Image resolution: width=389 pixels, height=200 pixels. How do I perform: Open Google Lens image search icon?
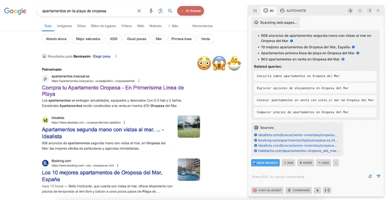point(161,11)
